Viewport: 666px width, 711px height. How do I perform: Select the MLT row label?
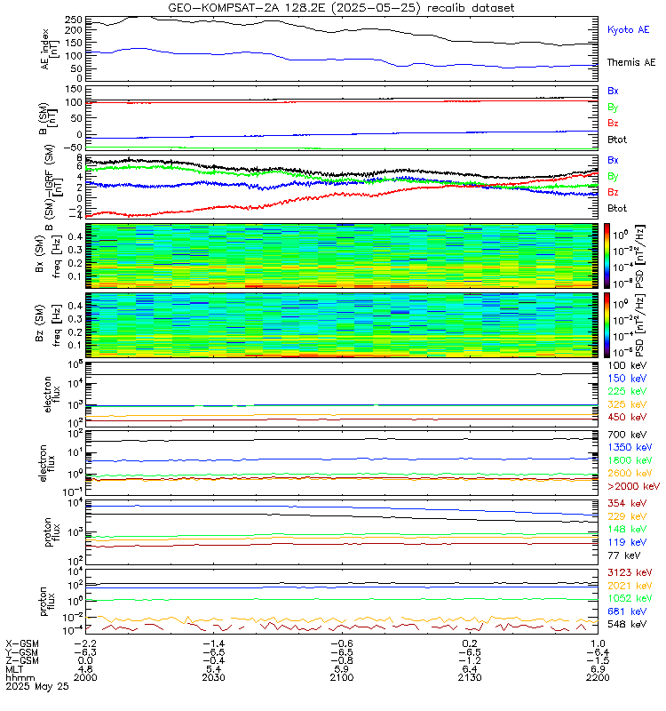[x=14, y=669]
